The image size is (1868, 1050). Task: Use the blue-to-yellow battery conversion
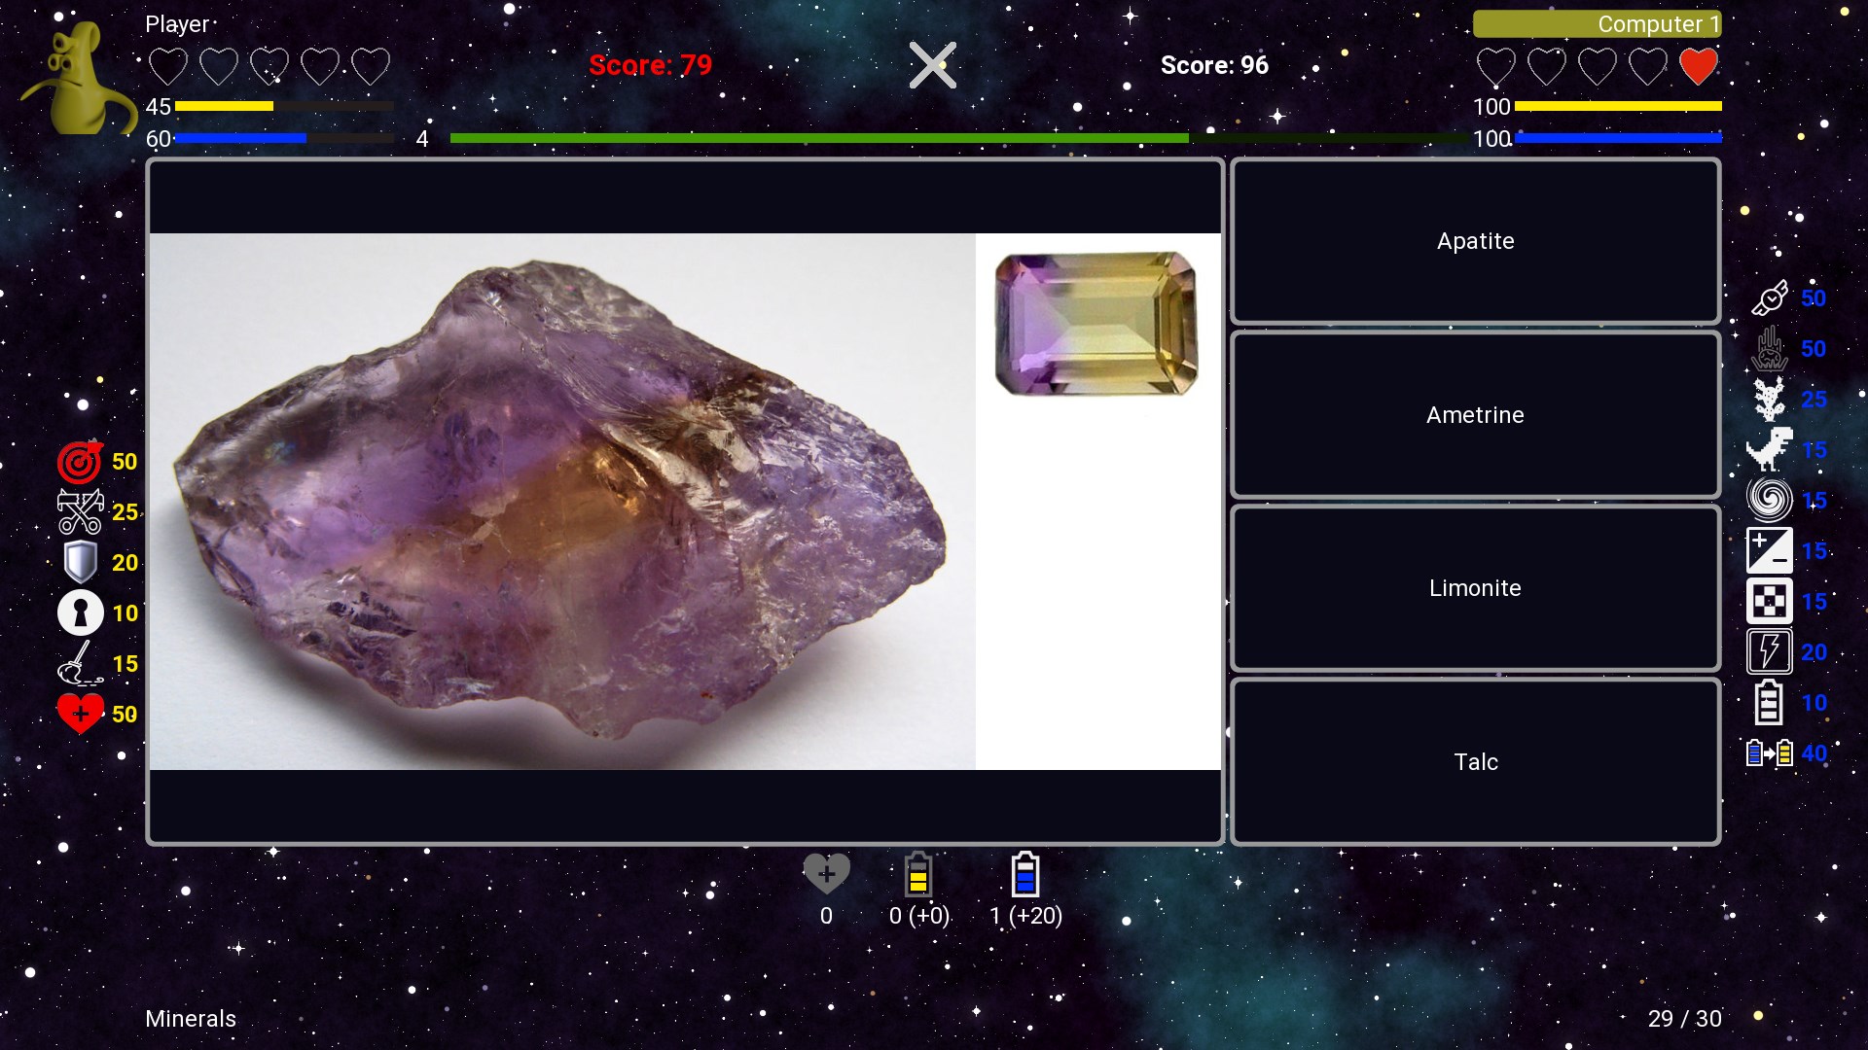click(1770, 753)
